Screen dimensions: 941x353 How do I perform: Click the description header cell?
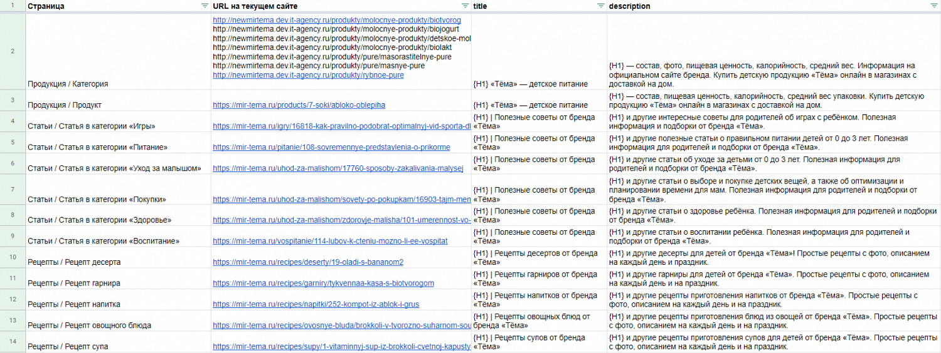(774, 6)
